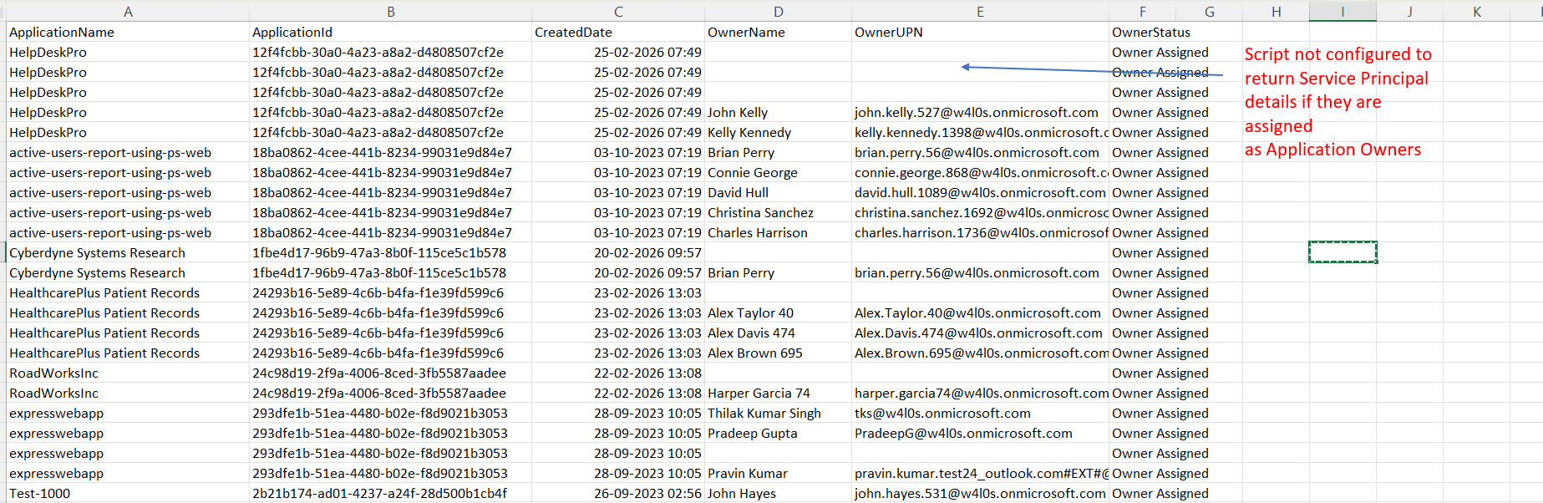The image size is (1543, 503).
Task: Click the Test-1000 application name cell
Action: coord(40,493)
